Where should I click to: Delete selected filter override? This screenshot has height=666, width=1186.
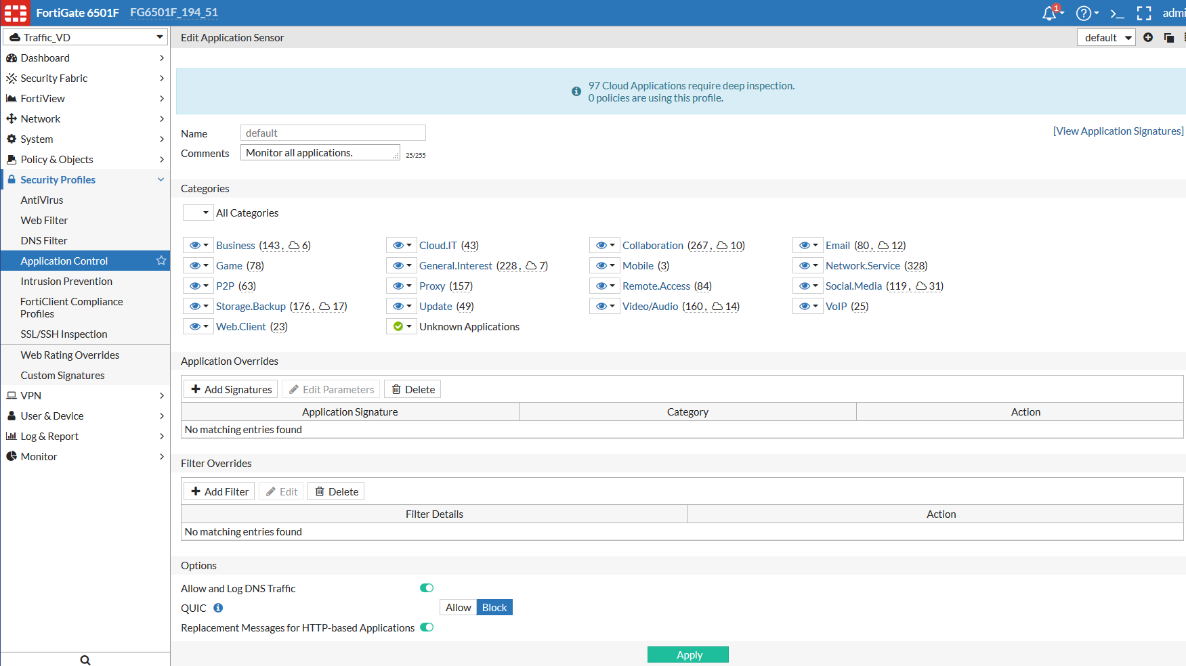click(x=336, y=491)
